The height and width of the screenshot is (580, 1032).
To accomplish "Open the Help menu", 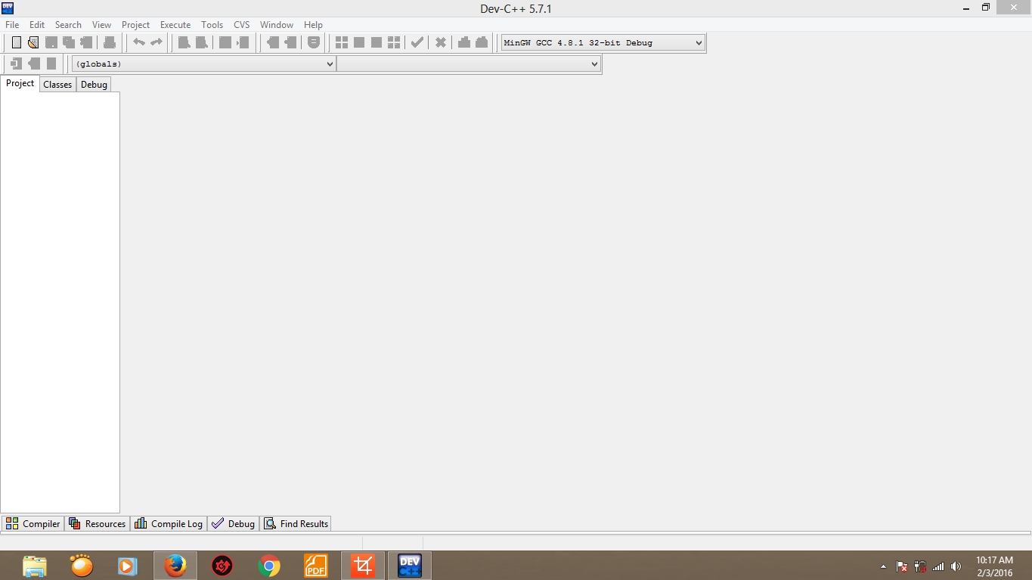I will 313,25.
